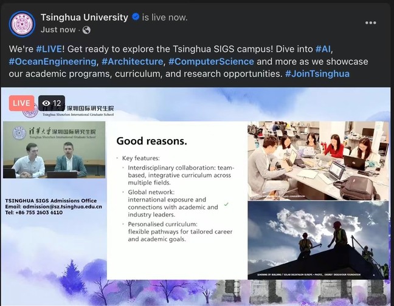Click the viewer count eye icon
The image size is (394, 306).
pos(46,103)
